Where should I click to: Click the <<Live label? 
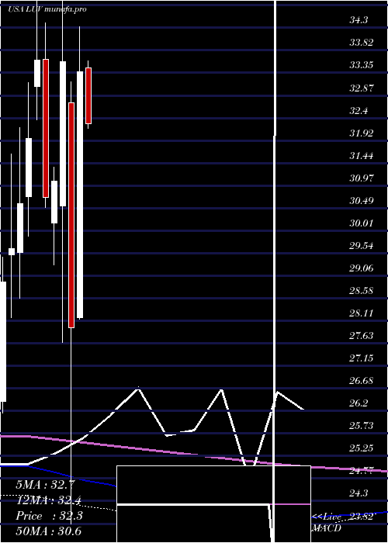tap(327, 517)
